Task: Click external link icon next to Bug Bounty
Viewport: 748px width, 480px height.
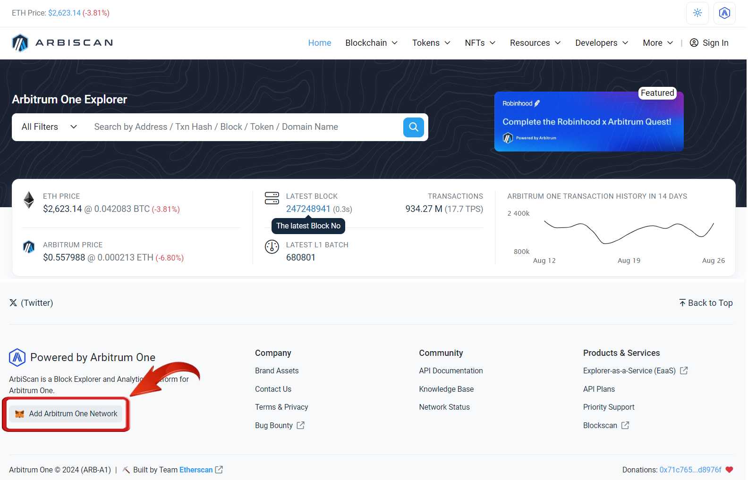Action: [300, 425]
